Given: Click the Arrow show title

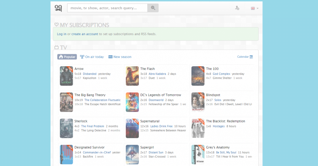Looking at the screenshot, I should [79, 69].
